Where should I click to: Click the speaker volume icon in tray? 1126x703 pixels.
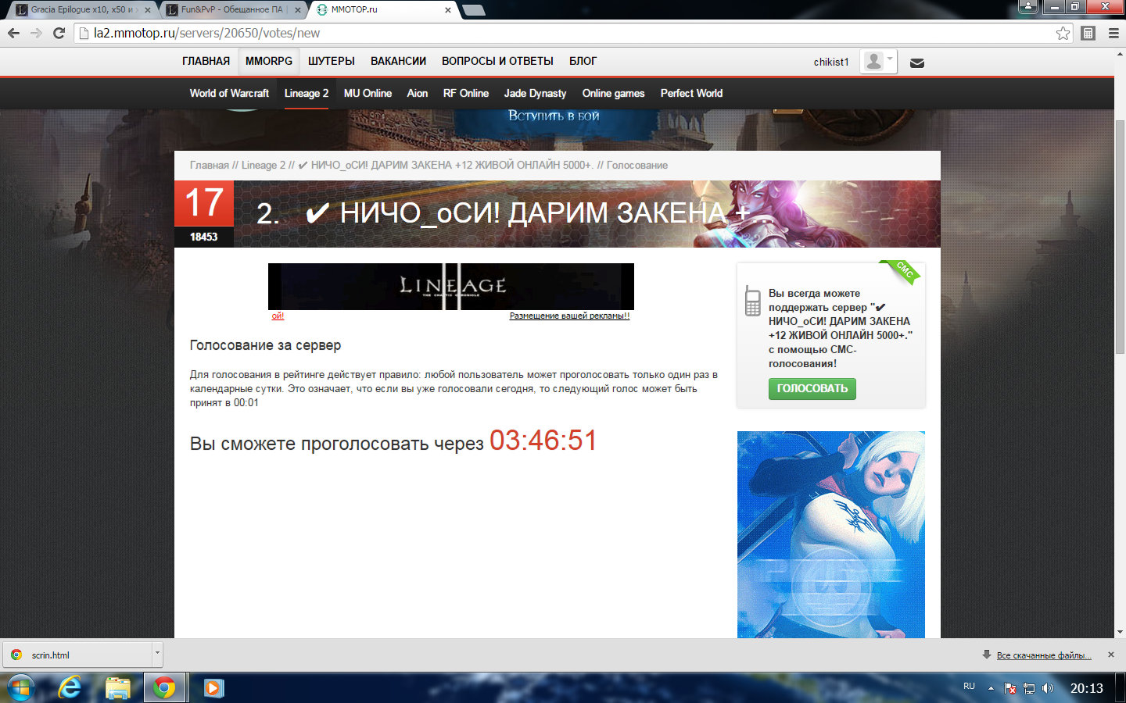click(1048, 688)
